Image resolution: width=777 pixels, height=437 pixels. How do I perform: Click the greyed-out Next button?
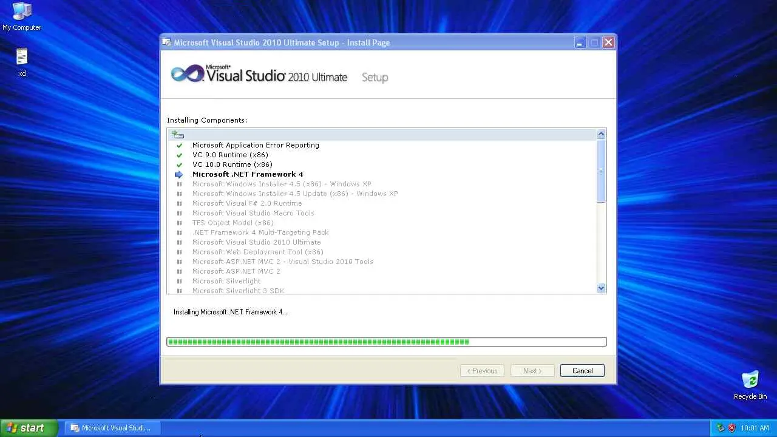tap(532, 371)
